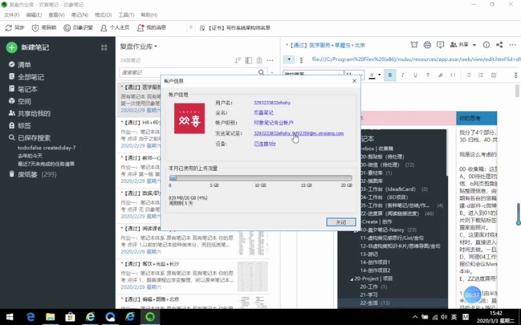Toggle italic formatting in the editor
Screen dimensions: 521x325
tap(402, 75)
